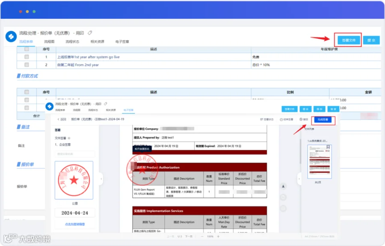The height and width of the screenshot is (246, 385).
Task: Click the 结束签署 option in the signing toolbar
Action: pyautogui.click(x=287, y=119)
